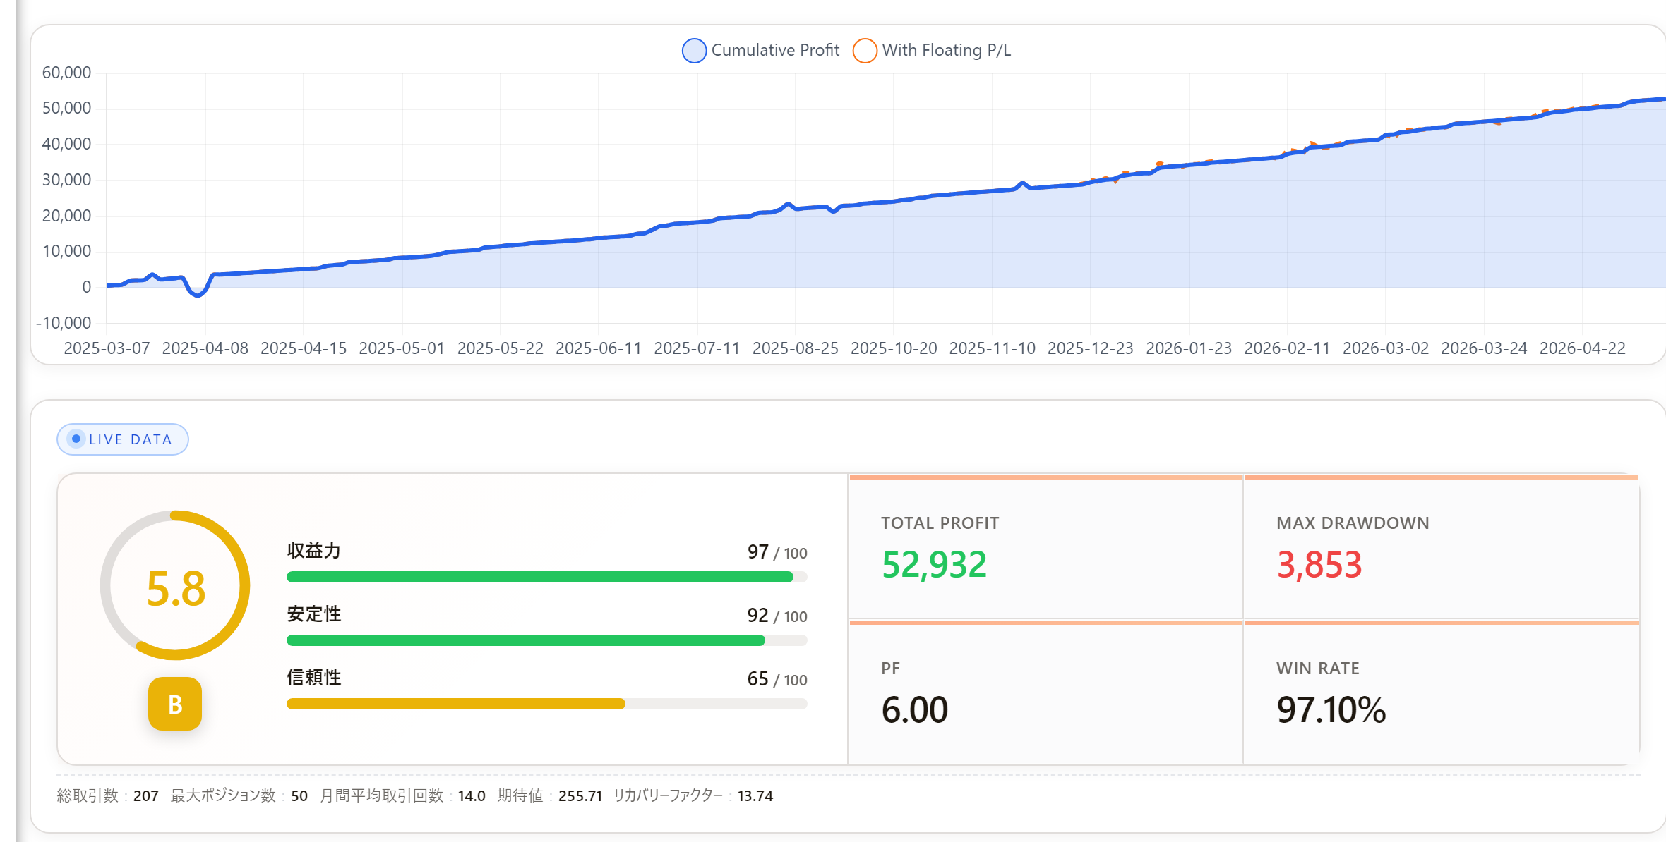Click the 収益力 label
The width and height of the screenshot is (1666, 842).
tap(314, 551)
